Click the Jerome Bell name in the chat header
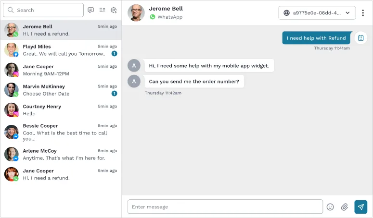373x218 pixels. click(x=166, y=9)
